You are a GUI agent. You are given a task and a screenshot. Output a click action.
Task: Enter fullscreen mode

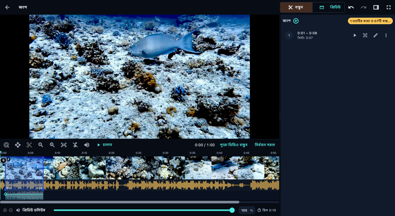tap(388, 7)
